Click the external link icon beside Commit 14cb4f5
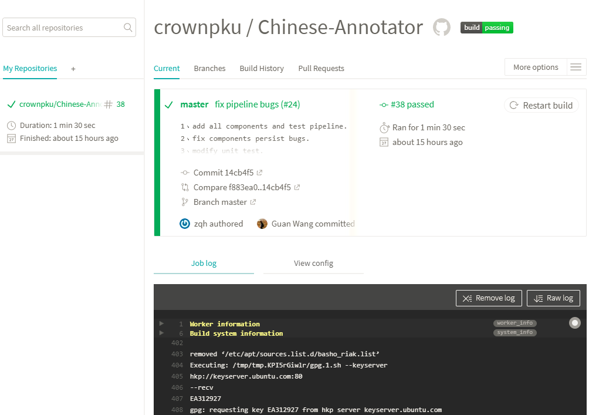The image size is (589, 415). tap(259, 173)
